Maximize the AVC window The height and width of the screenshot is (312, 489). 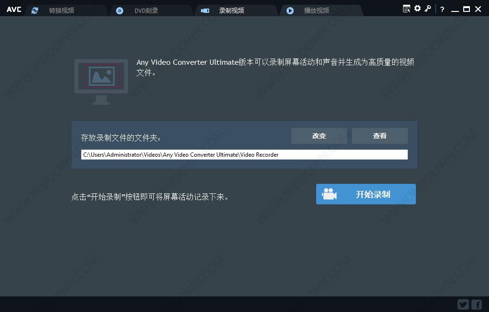tap(467, 9)
